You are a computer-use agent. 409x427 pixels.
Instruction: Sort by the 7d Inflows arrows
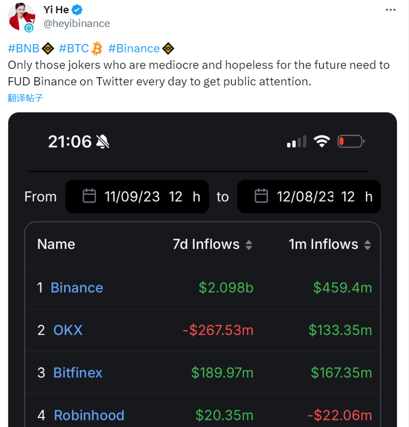point(249,245)
